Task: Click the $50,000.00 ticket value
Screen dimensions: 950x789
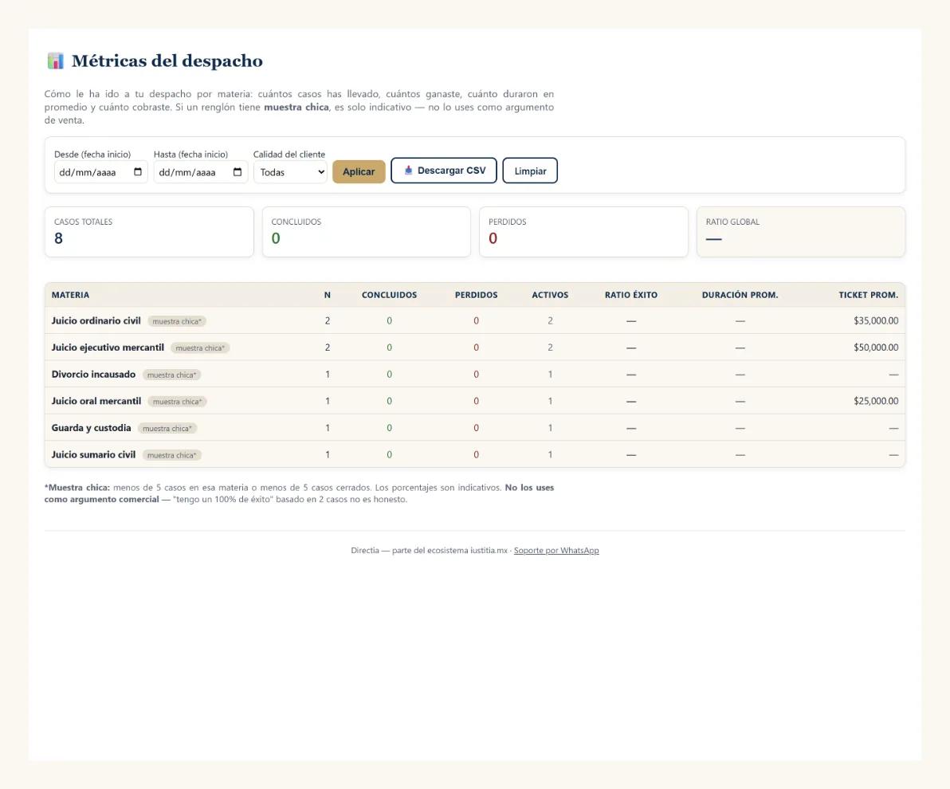Action: point(875,347)
